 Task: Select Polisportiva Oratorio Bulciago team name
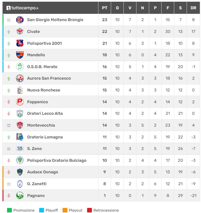(57, 160)
